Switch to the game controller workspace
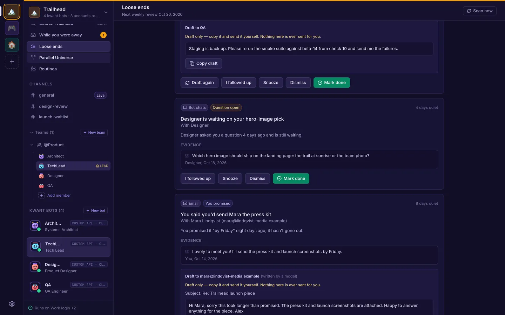Viewport: 505px width, 315px height. (12, 28)
